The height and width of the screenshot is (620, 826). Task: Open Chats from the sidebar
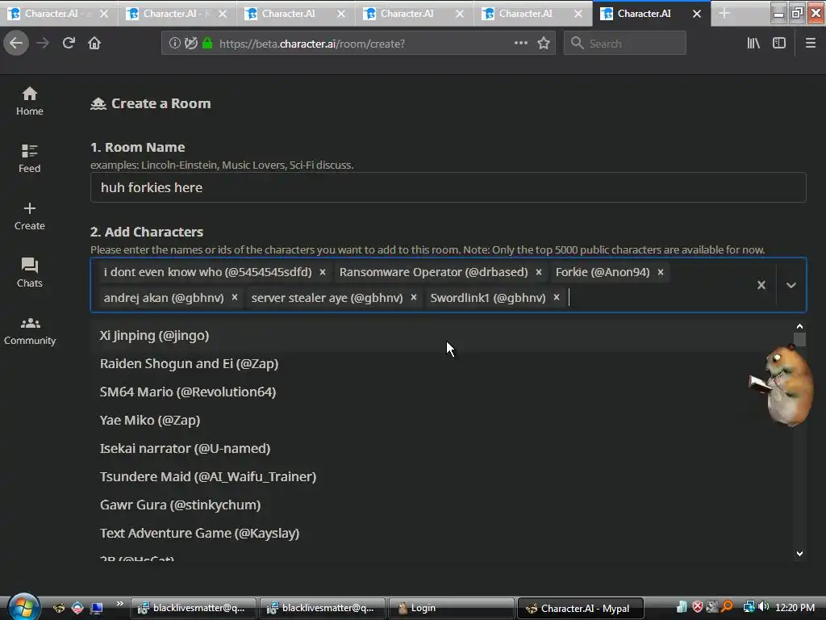click(30, 273)
